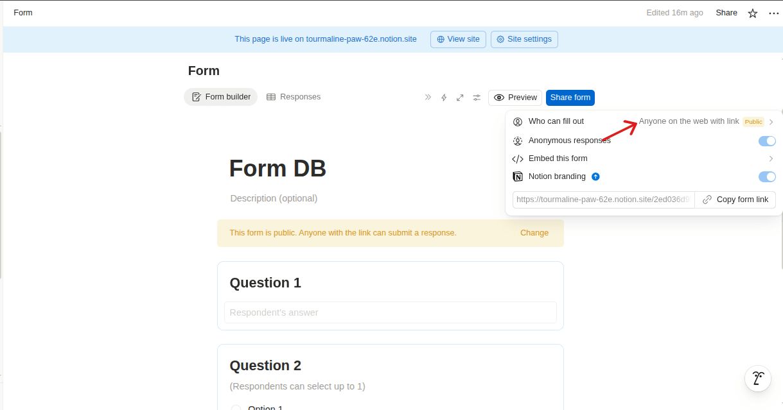Click the blue upgrade arrow beside Notion branding
The image size is (783, 410).
pyautogui.click(x=595, y=176)
